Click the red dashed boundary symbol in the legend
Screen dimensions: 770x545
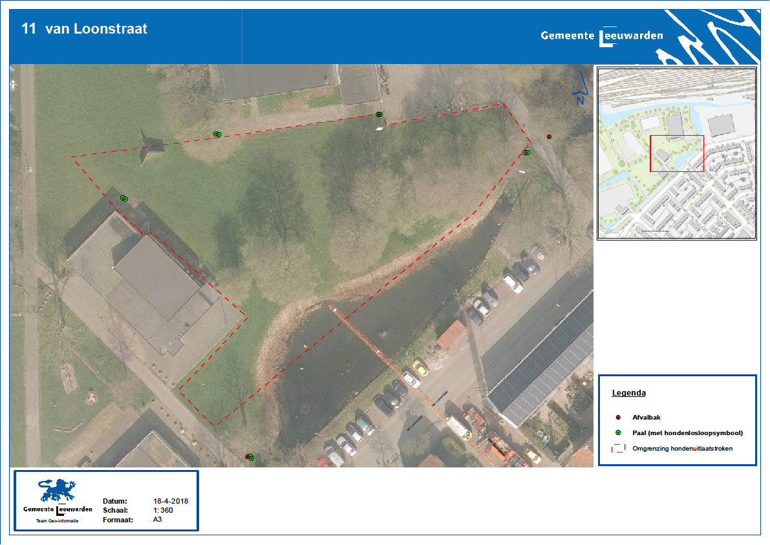(x=617, y=448)
